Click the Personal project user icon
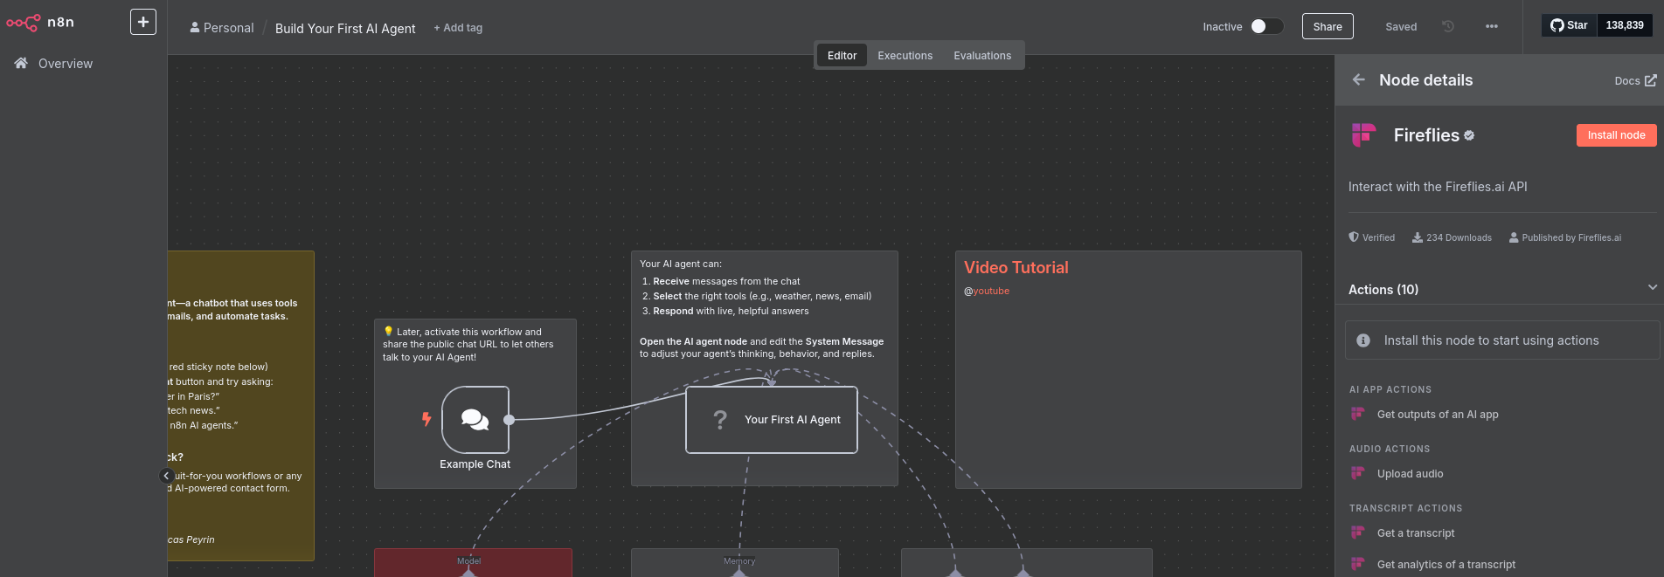1664x577 pixels. click(x=195, y=28)
